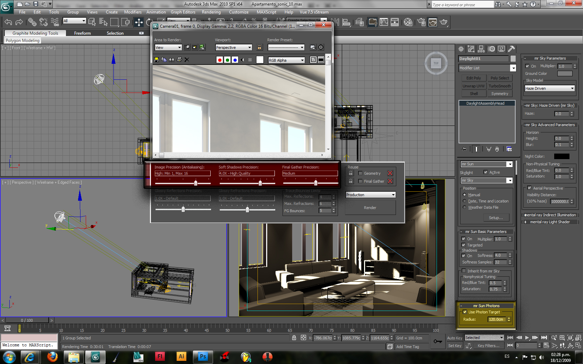The width and height of the screenshot is (583, 364).
Task: Toggle the Skylight Active checkbox
Action: coord(486,172)
